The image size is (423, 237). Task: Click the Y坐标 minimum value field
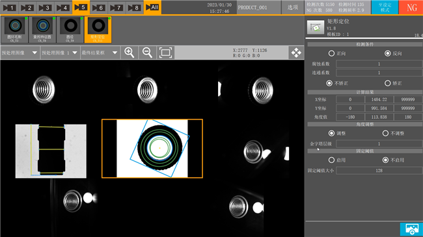[350, 108]
